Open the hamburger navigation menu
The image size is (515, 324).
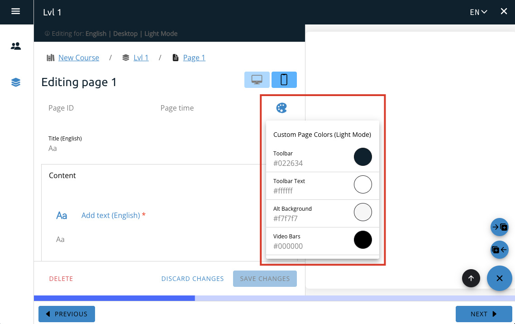point(16,12)
